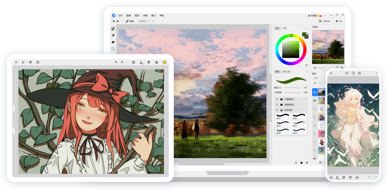Image resolution: width=389 pixels, height=191 pixels.
Task: Pick the rectangular marquee selection tool
Action: click(113, 49)
